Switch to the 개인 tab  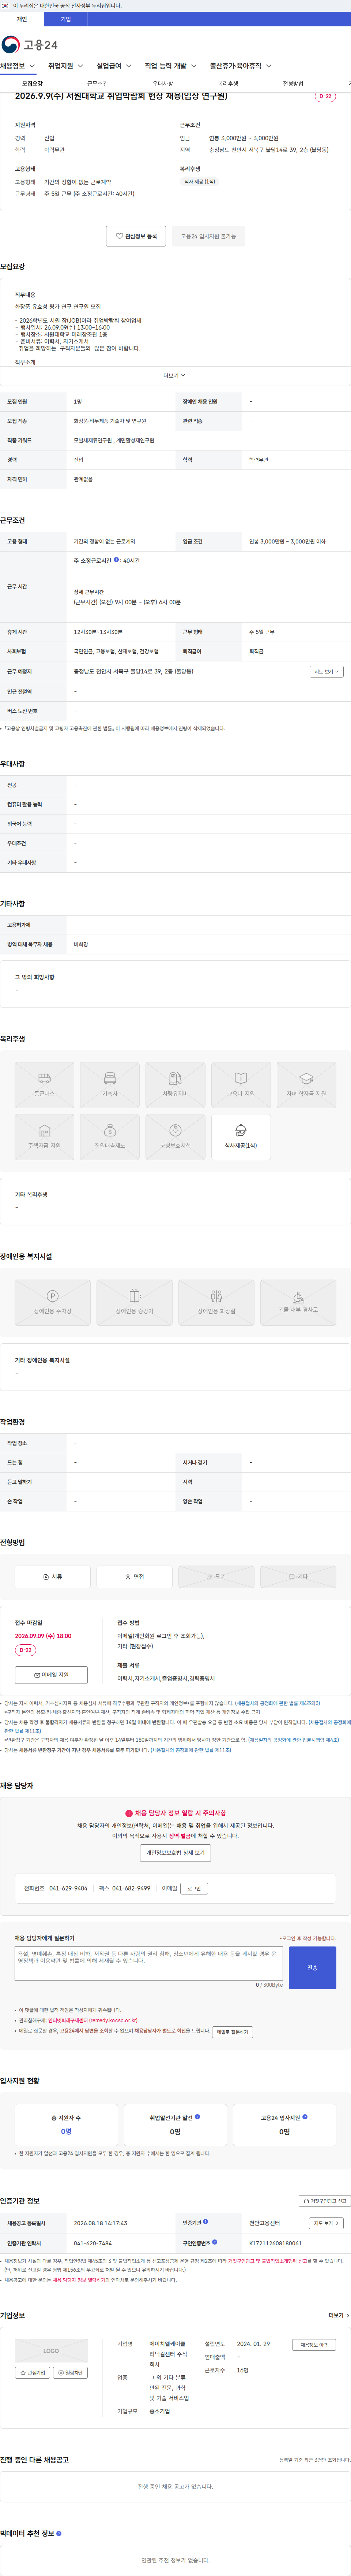click(x=22, y=19)
